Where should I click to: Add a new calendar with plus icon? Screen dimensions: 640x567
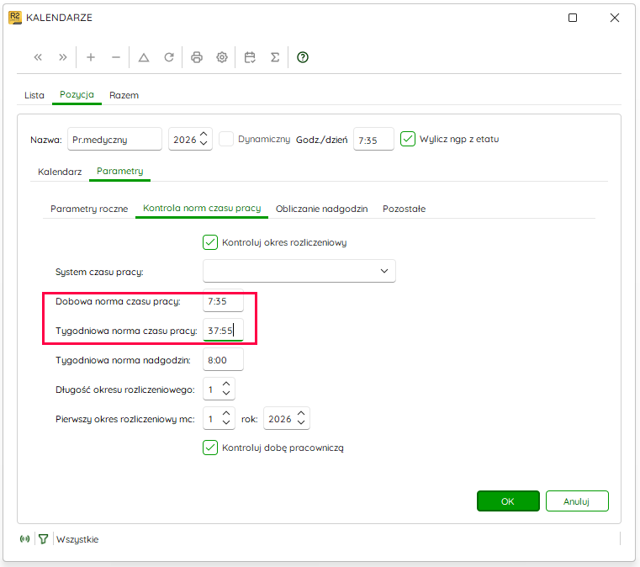click(x=91, y=57)
